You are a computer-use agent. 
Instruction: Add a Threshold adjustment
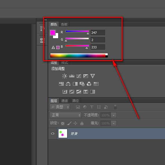(x=79, y=91)
